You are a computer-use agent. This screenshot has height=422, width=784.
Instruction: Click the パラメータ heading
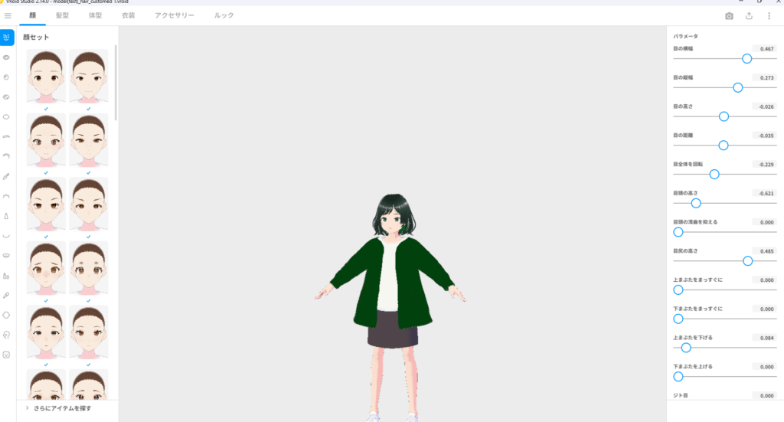(x=685, y=37)
